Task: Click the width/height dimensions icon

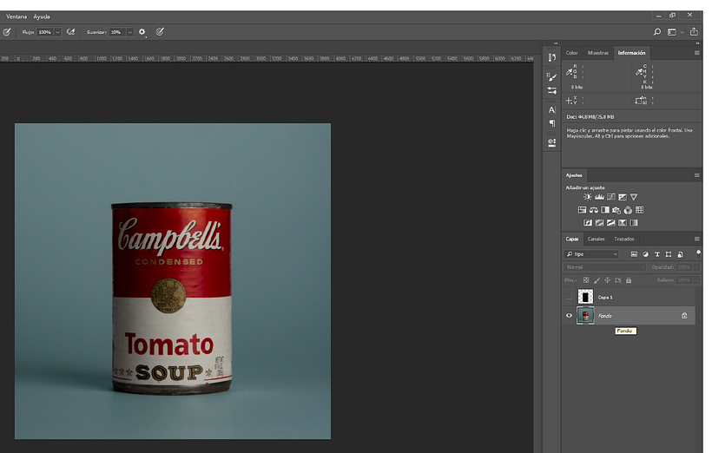Action: click(639, 101)
